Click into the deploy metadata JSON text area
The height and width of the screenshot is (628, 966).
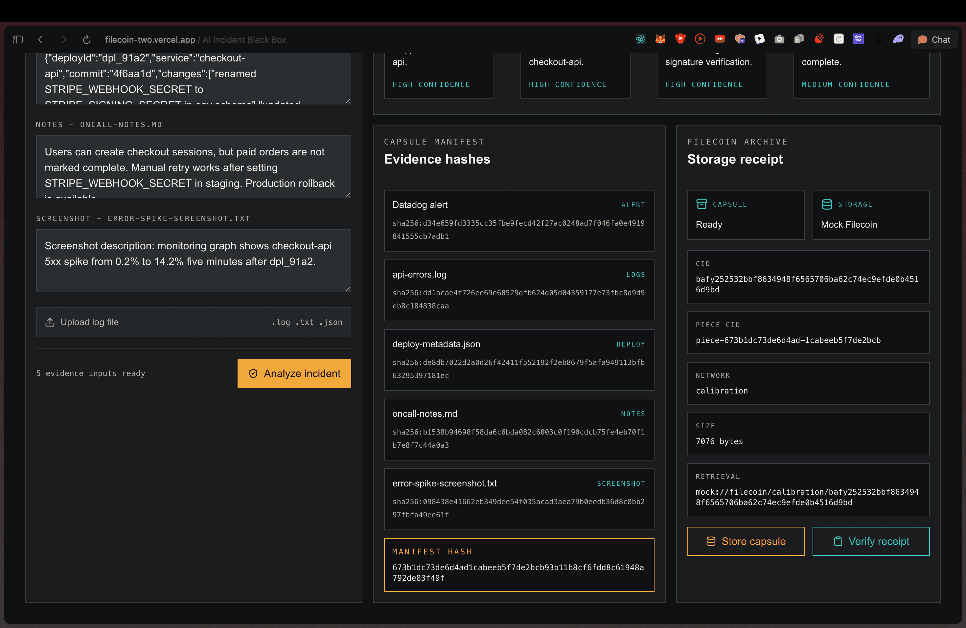[x=194, y=78]
